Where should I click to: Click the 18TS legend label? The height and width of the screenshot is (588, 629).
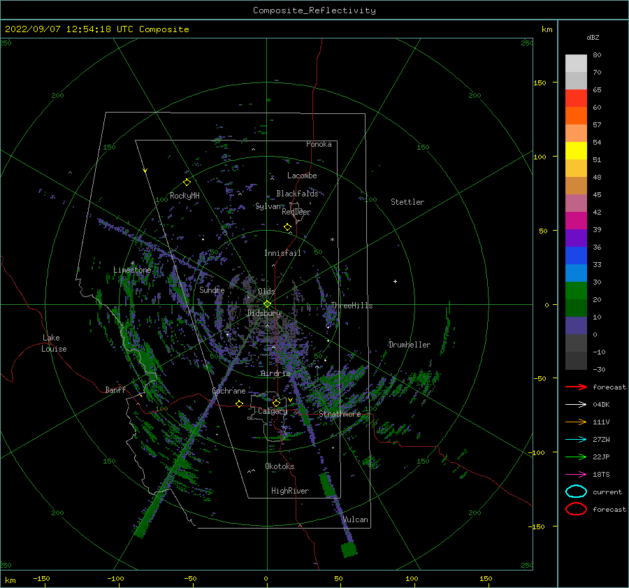[x=601, y=475]
